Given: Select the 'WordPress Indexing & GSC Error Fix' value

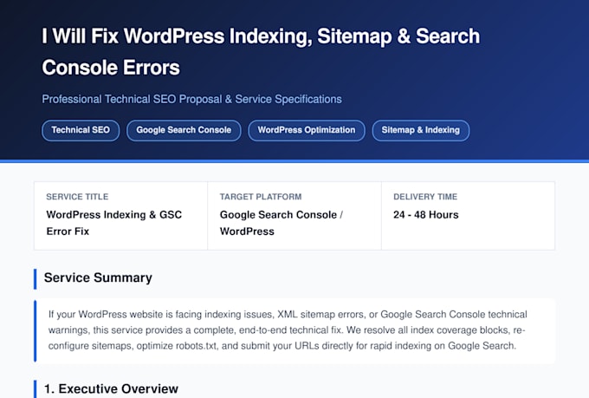Looking at the screenshot, I should [113, 223].
